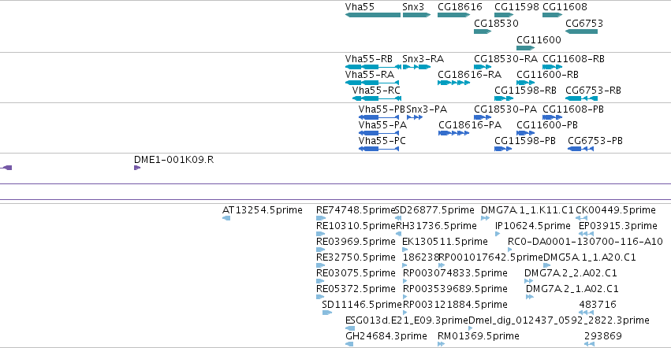Image resolution: width=671 pixels, height=348 pixels.
Task: Open the GH24684.3prime EST label
Action: [x=386, y=336]
